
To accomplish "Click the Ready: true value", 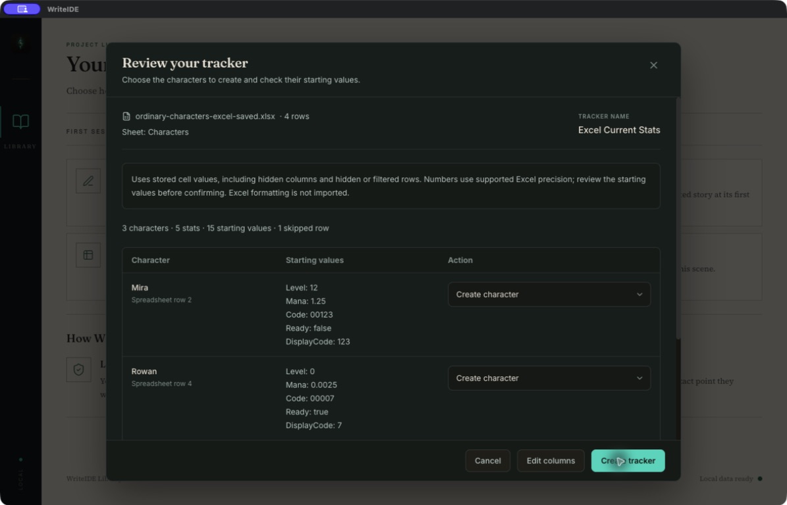I will 307,412.
